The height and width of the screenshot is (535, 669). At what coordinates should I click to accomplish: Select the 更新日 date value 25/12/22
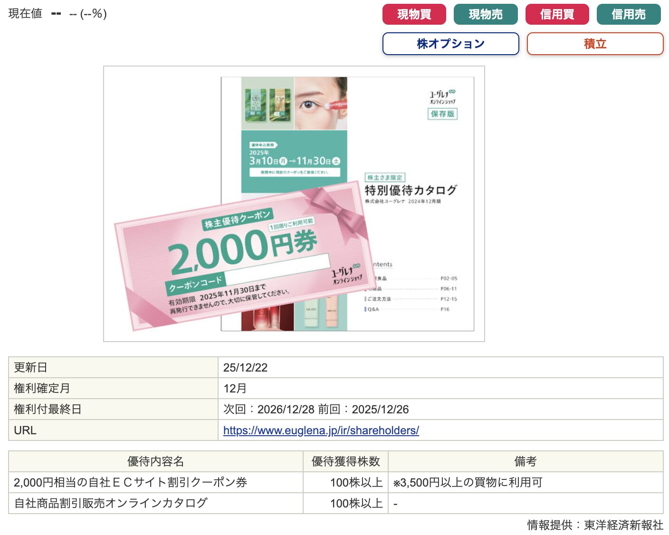(x=245, y=367)
